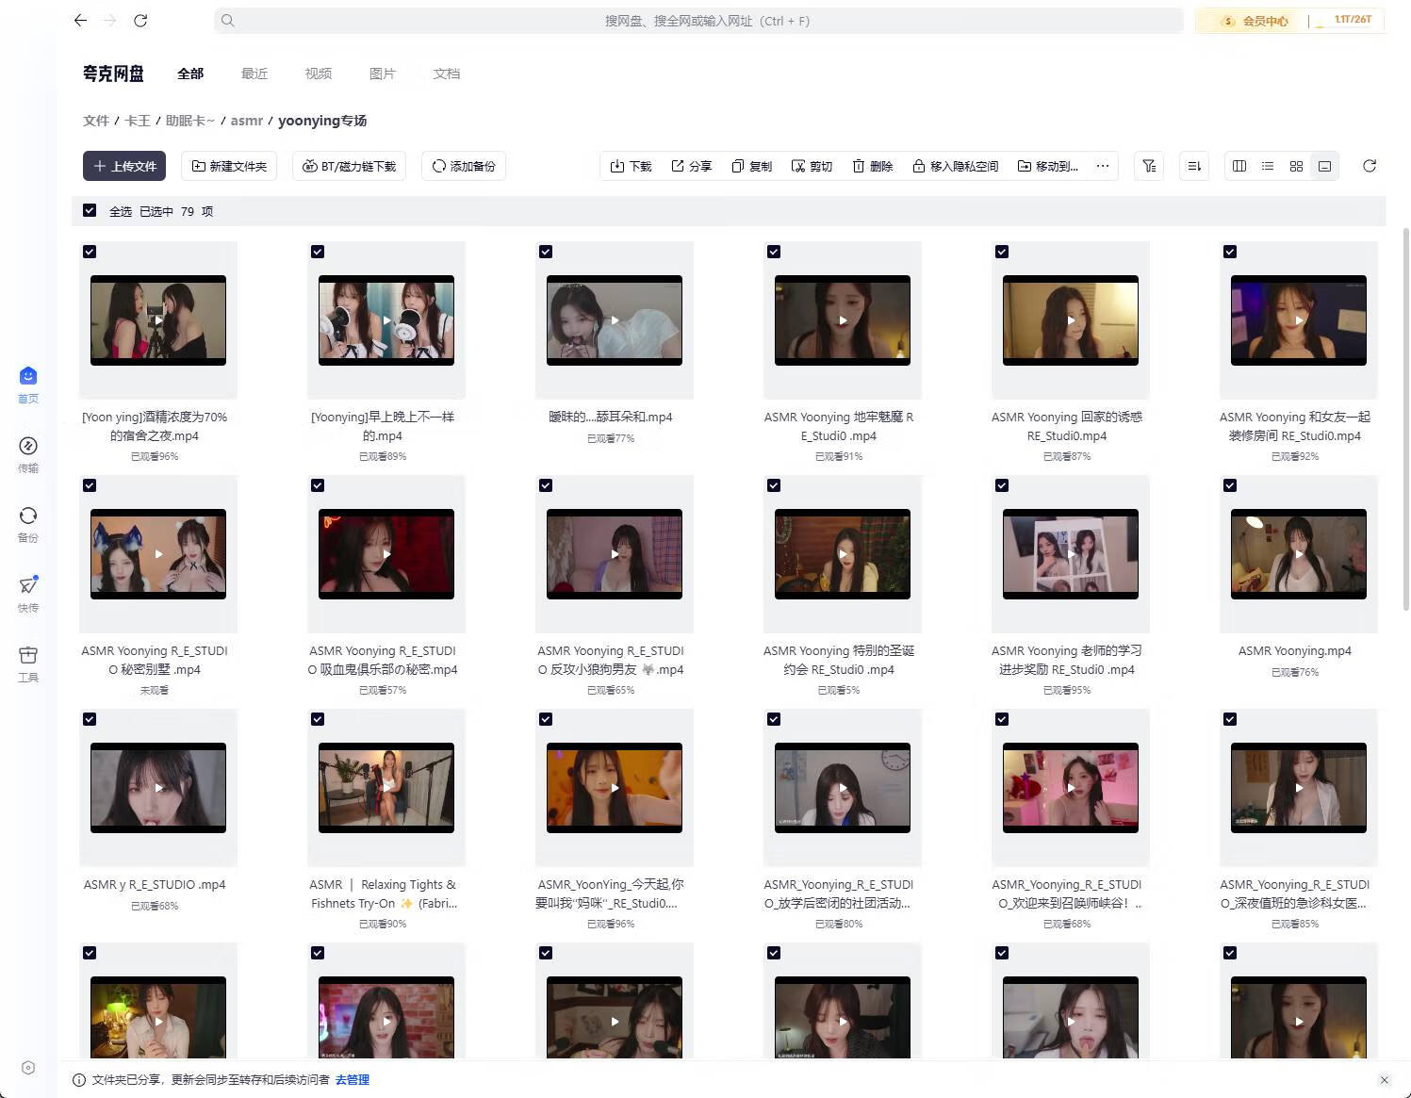This screenshot has width=1411, height=1098.
Task: Uncheck the ASMR Yoonying.mp4 file checkbox
Action: pyautogui.click(x=1230, y=485)
